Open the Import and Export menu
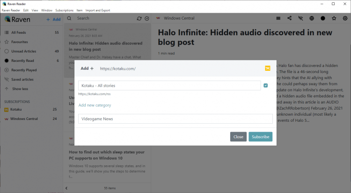The height and width of the screenshot is (193, 351). (x=98, y=10)
